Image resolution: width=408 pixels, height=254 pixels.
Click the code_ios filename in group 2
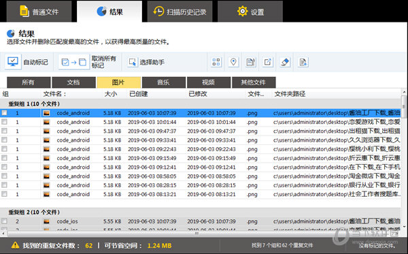pyautogui.click(x=67, y=221)
